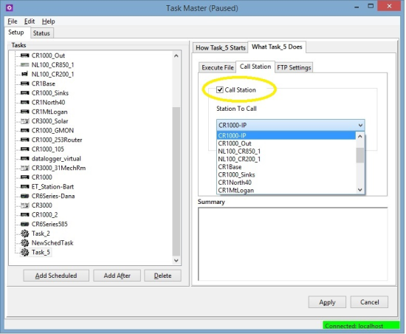Click the Connected: localhost status indicator
Image resolution: width=406 pixels, height=334 pixels.
pos(361,326)
